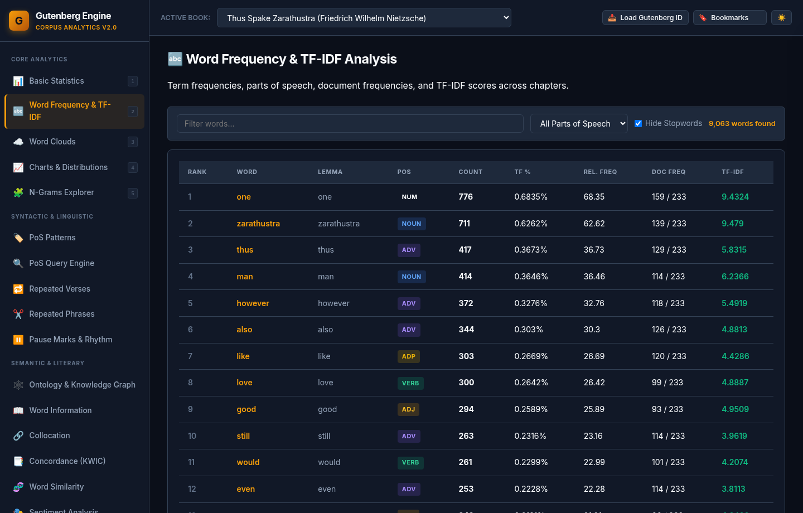Click the Word Clouds cloud icon

[x=18, y=142]
